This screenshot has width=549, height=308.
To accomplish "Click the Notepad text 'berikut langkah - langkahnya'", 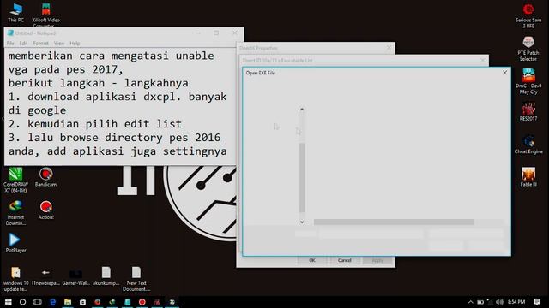I will [99, 83].
